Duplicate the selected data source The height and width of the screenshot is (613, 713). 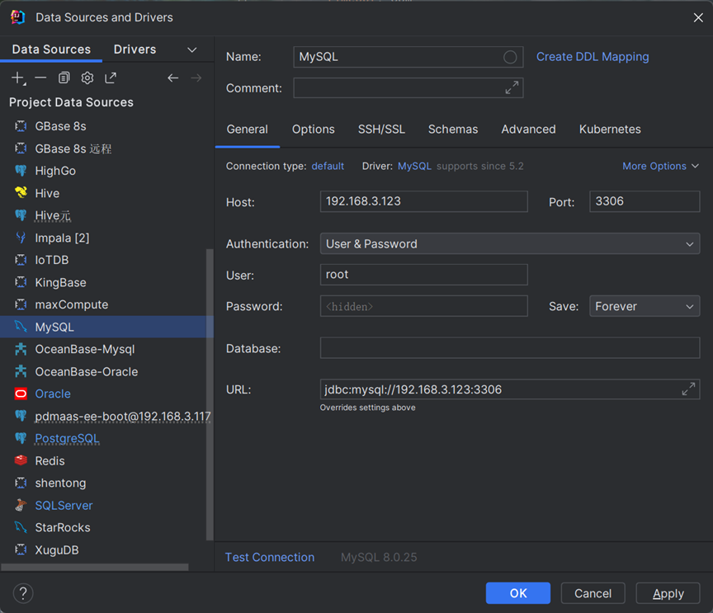coord(64,78)
